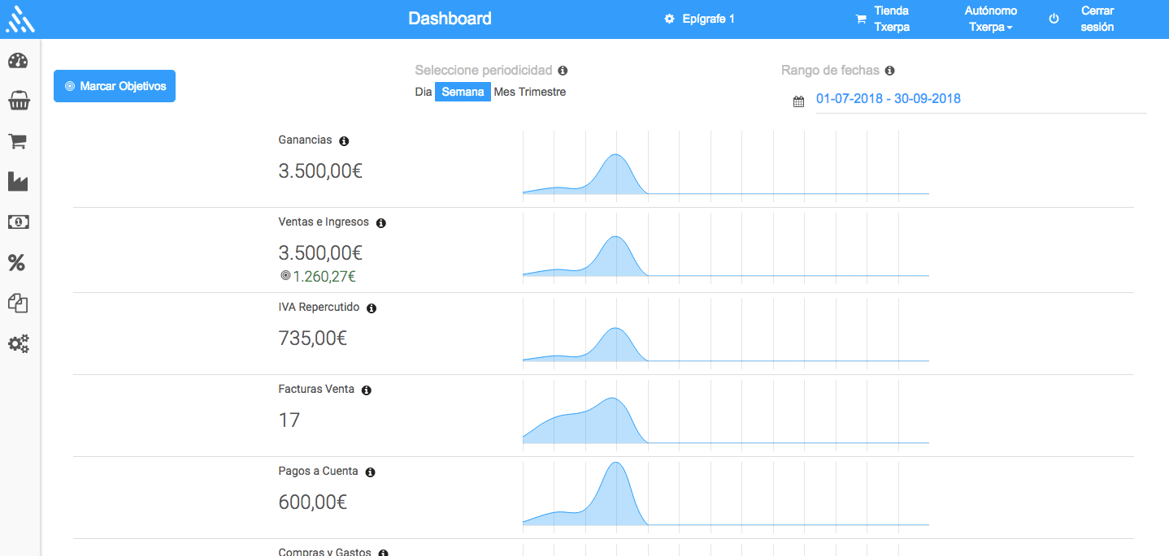Open Epígrafe 1 settings link
Image resolution: width=1169 pixels, height=556 pixels.
[699, 19]
